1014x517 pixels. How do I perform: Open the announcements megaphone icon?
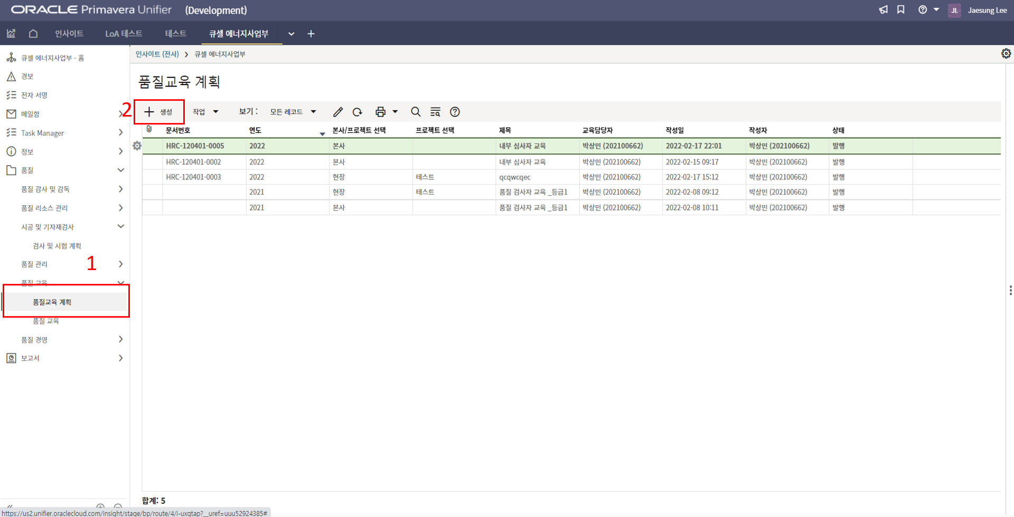[x=883, y=10]
